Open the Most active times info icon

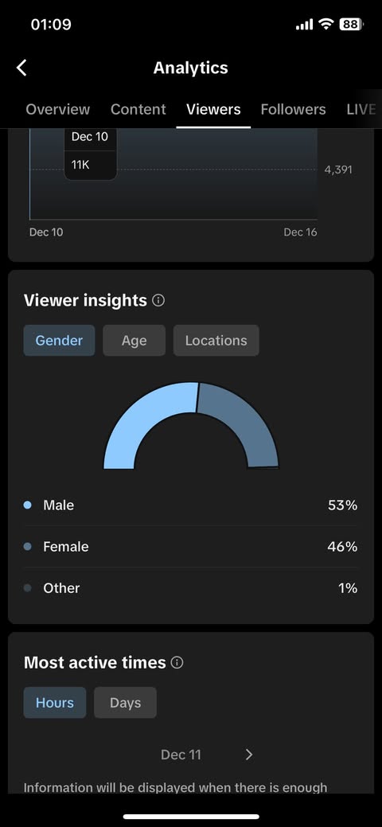pos(177,663)
